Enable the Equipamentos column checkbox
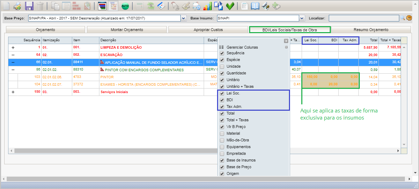419x189 pixels. pyautogui.click(x=222, y=147)
